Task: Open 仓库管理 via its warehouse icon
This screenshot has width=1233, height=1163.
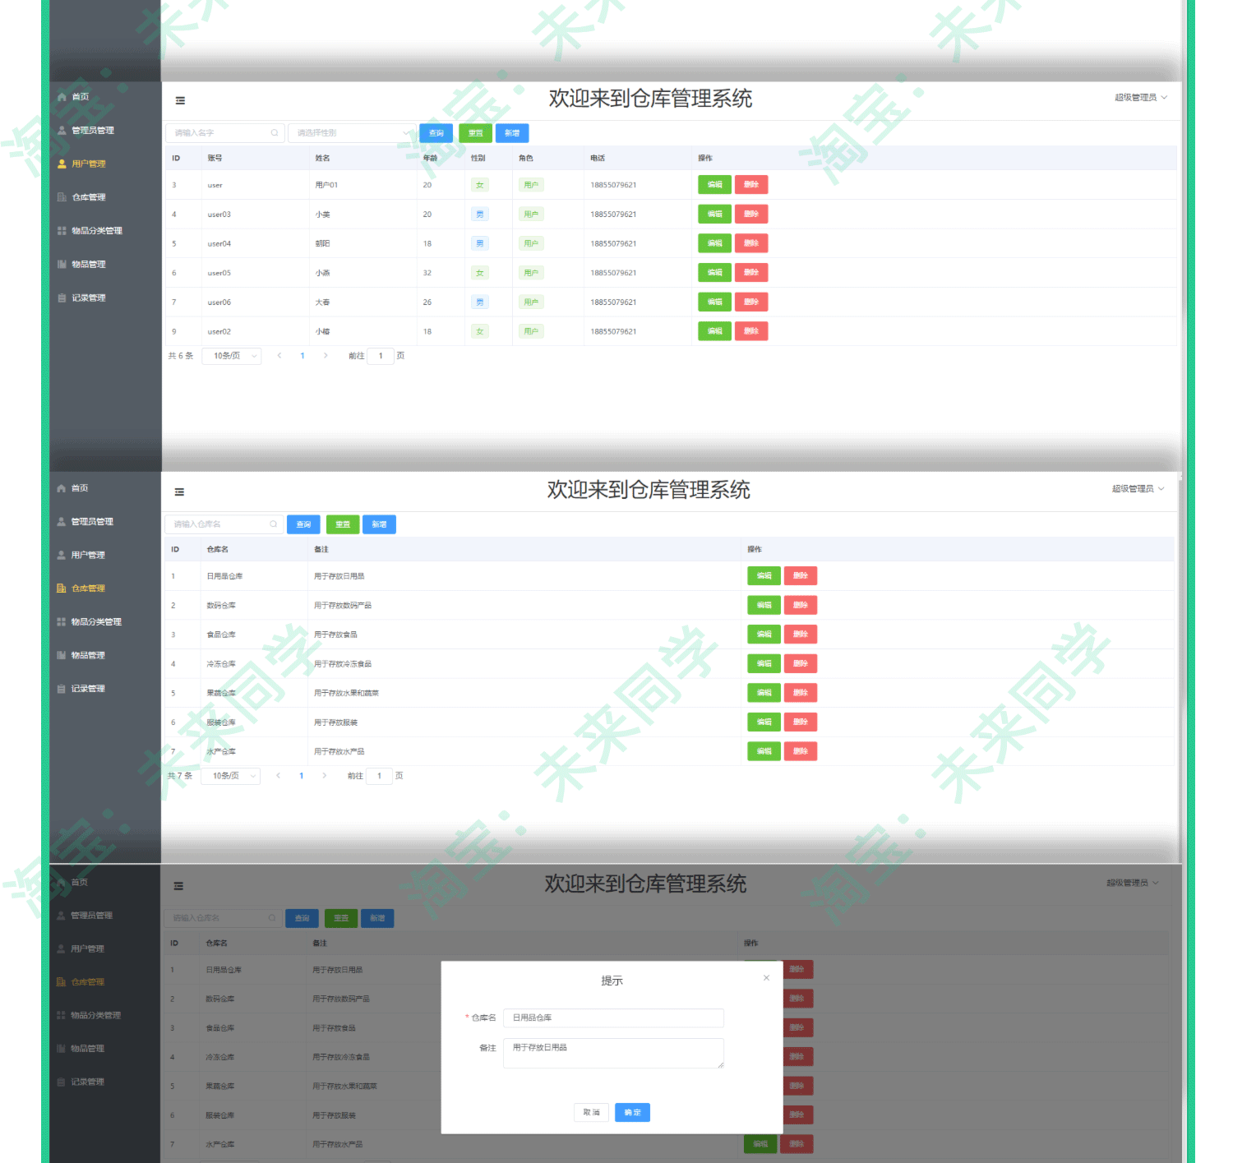Action: tap(62, 196)
